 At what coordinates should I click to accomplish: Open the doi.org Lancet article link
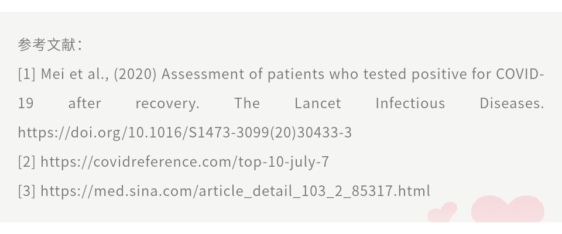(x=184, y=133)
